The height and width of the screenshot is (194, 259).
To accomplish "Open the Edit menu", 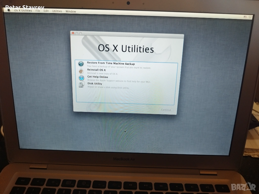I will [46, 11].
